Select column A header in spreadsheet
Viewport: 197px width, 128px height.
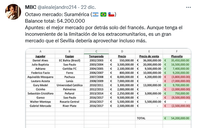40,52
